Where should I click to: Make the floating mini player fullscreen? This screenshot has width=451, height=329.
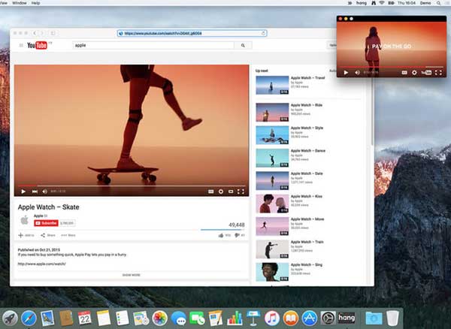[x=438, y=73]
